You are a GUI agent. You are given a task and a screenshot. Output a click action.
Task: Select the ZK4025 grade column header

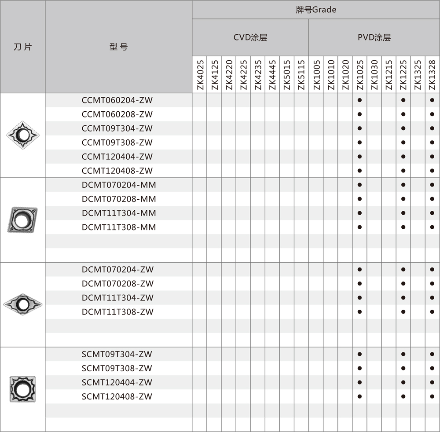click(x=199, y=75)
